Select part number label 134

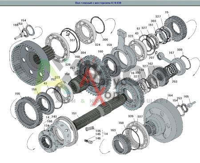tap(47, 126)
